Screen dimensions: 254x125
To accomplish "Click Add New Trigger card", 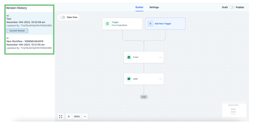I will (x=165, y=24).
